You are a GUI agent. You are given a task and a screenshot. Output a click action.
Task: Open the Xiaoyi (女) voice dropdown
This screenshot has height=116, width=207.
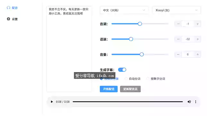tap(177, 10)
